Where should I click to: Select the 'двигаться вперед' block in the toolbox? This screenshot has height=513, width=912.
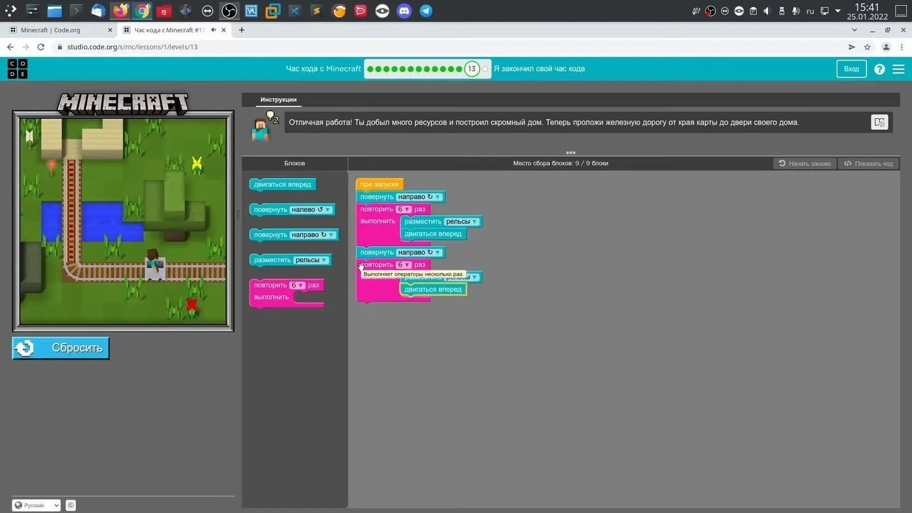pyautogui.click(x=283, y=184)
